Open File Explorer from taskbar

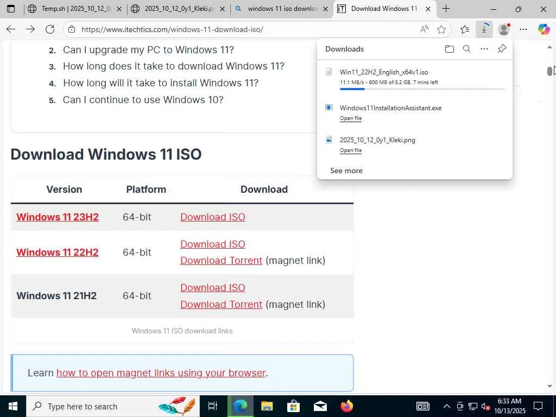point(267,406)
